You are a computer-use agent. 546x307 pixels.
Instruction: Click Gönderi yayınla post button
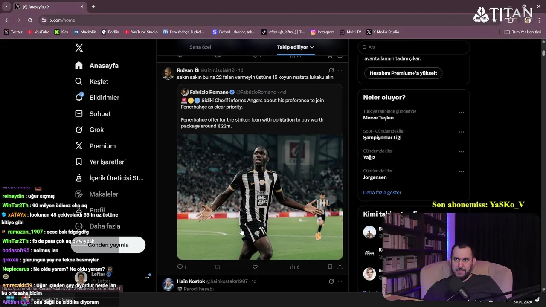click(108, 245)
